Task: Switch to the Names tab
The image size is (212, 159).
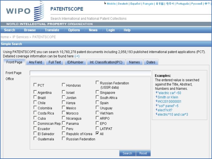Action: coord(134,62)
